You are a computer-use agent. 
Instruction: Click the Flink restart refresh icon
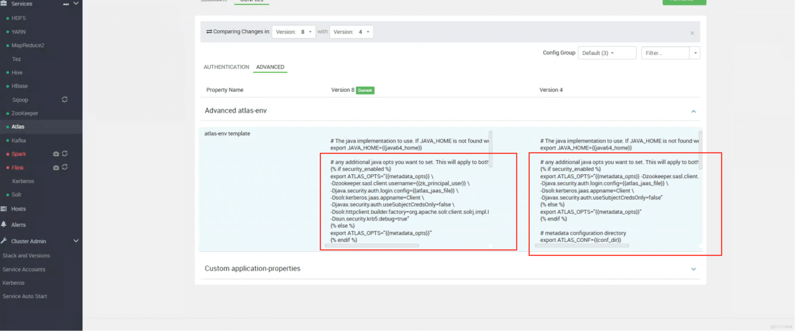coord(65,167)
